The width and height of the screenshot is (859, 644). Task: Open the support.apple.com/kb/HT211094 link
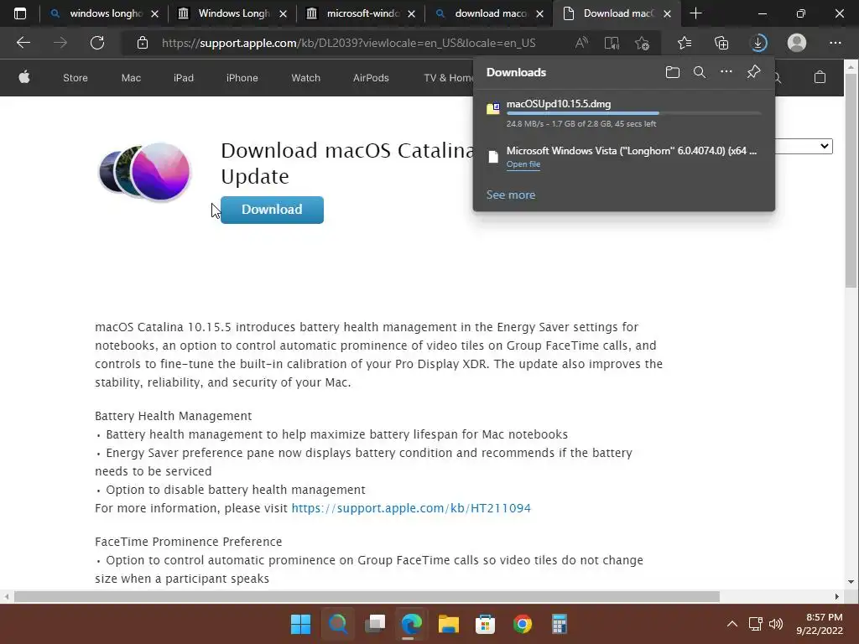click(x=411, y=508)
